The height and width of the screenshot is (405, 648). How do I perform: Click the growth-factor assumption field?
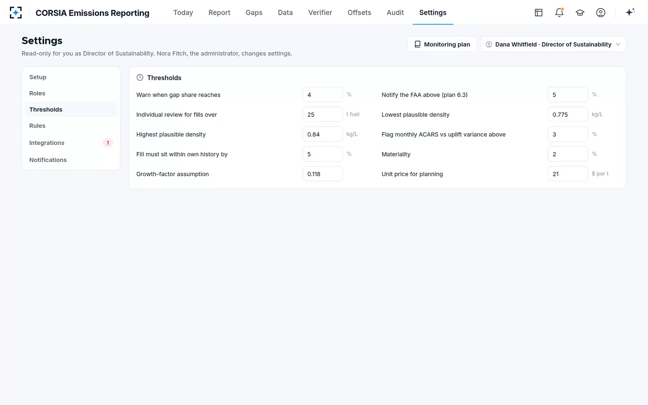pyautogui.click(x=323, y=174)
